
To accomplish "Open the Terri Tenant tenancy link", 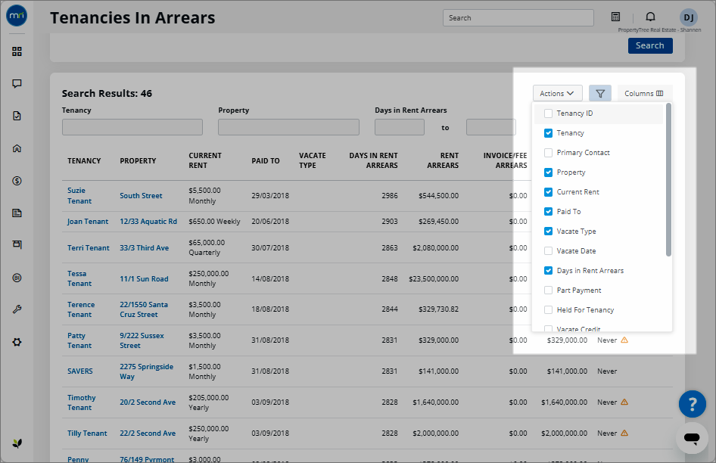I will point(88,247).
